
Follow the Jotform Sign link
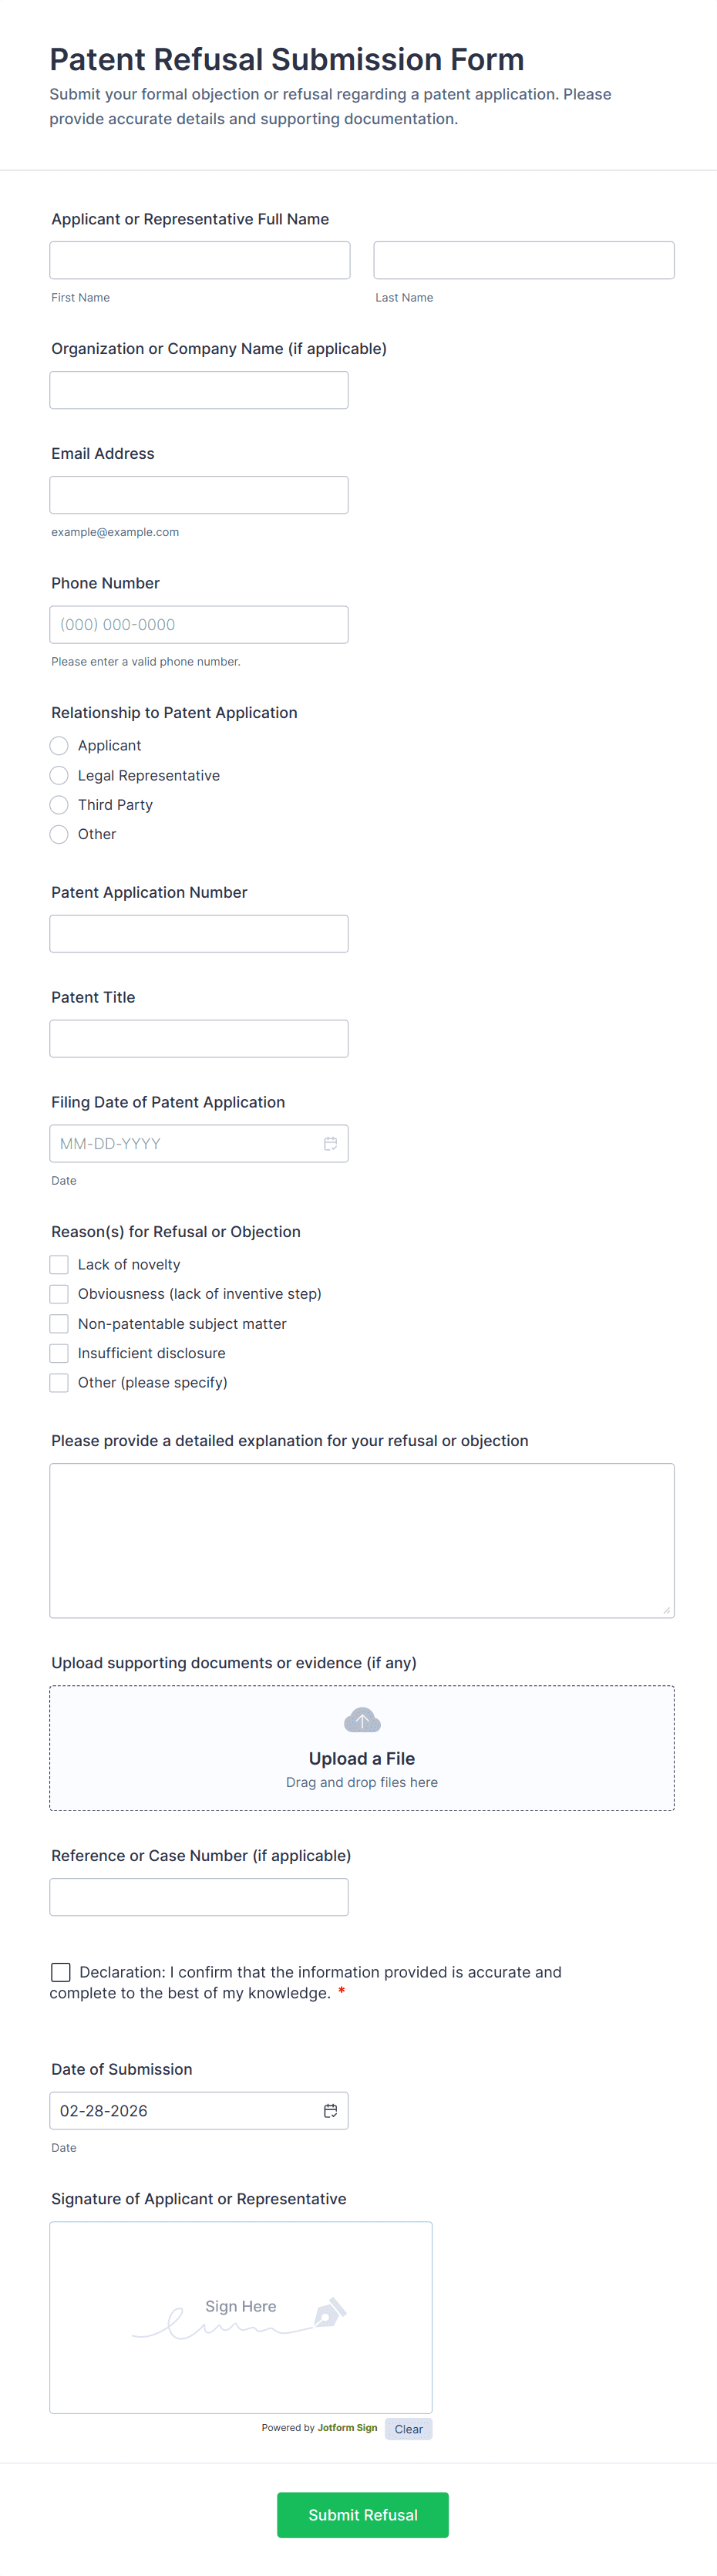347,2428
